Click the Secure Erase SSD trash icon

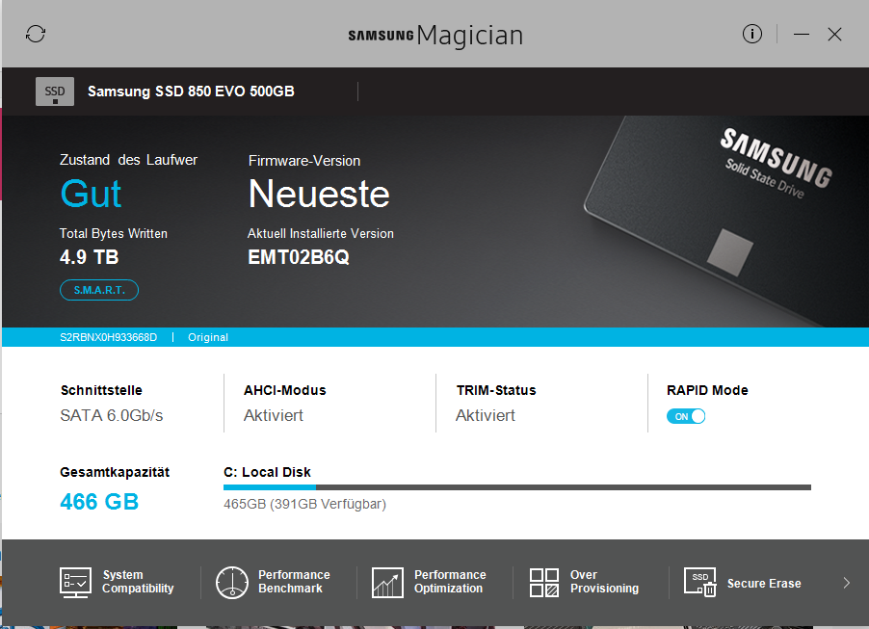[700, 583]
